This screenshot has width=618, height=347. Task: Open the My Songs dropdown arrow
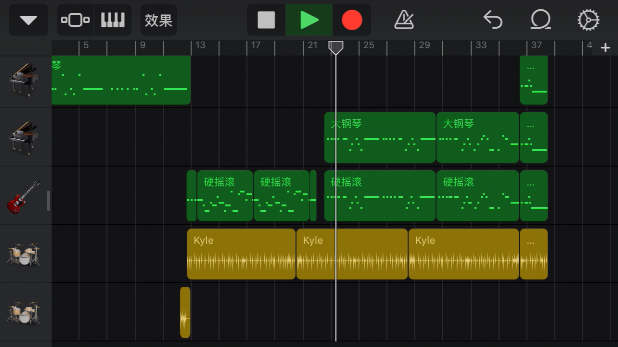click(28, 20)
